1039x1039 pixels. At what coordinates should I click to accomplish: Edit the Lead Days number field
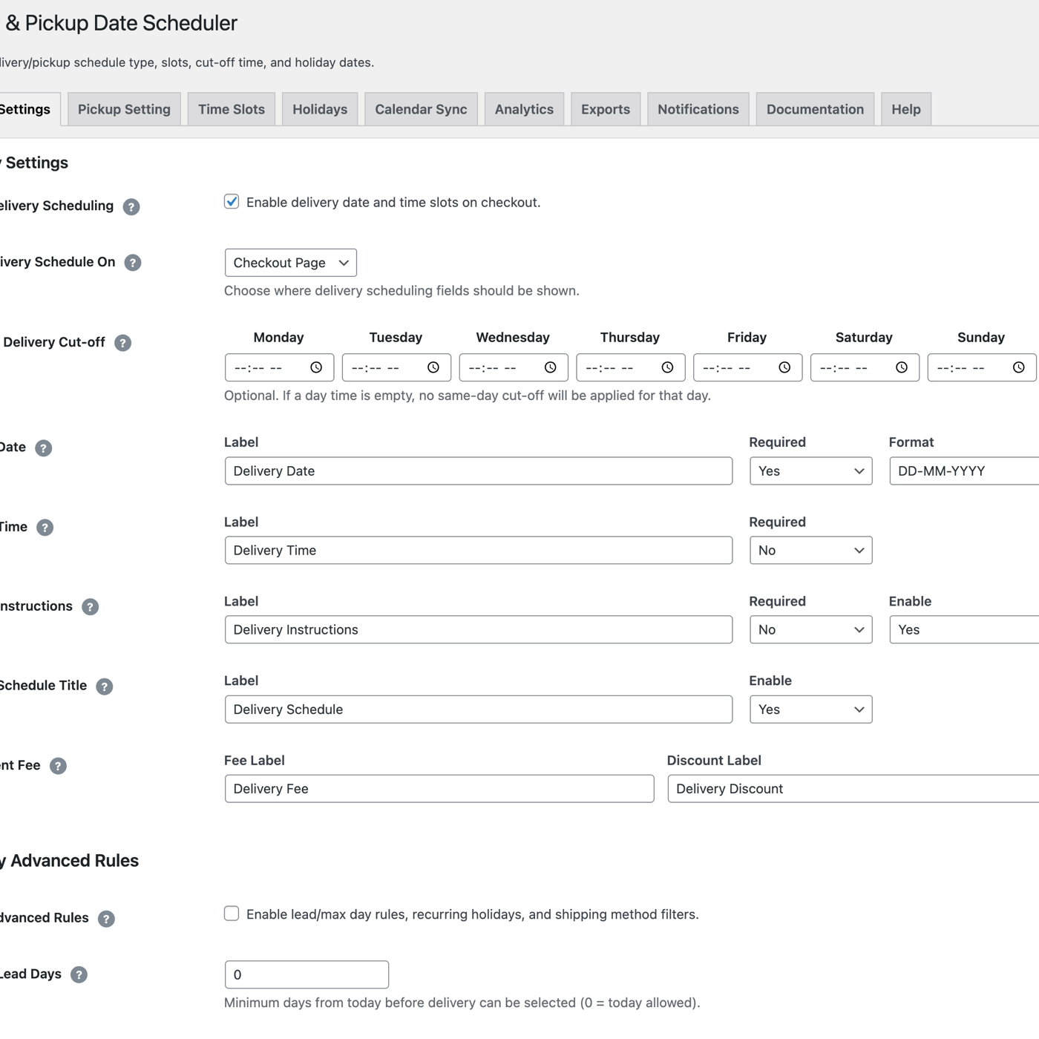(307, 974)
